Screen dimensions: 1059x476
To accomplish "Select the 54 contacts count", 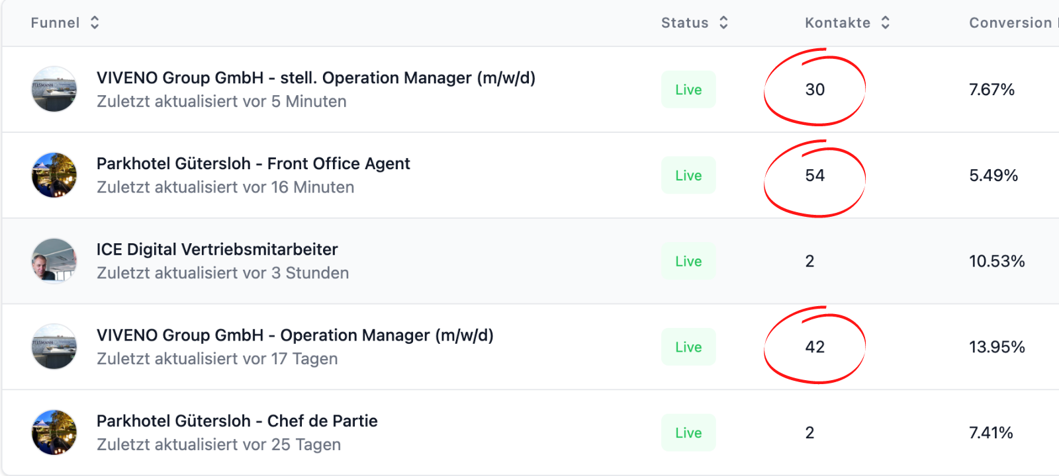I will pyautogui.click(x=815, y=175).
